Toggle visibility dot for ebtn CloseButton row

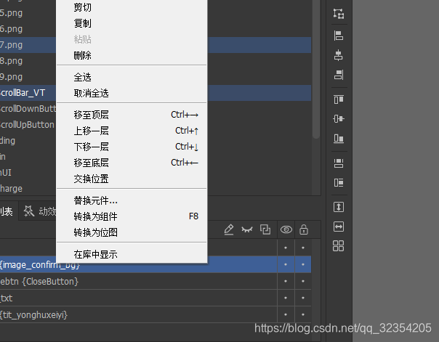[x=286, y=281]
